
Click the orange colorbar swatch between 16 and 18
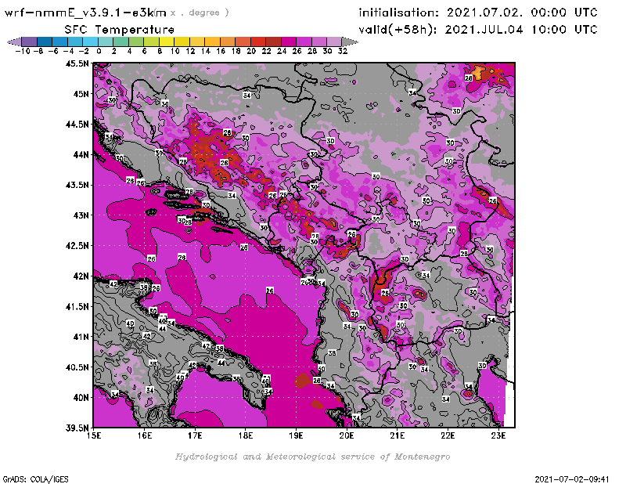click(x=228, y=42)
